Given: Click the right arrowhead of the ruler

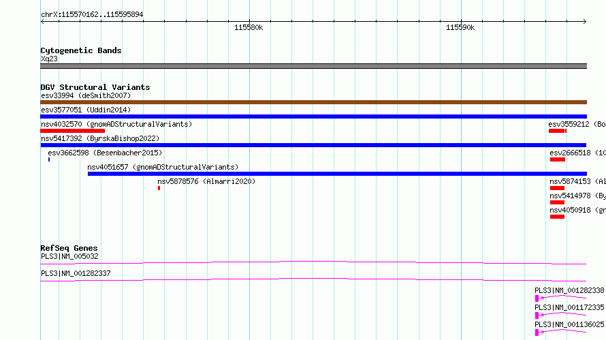Looking at the screenshot, I should point(585,22).
